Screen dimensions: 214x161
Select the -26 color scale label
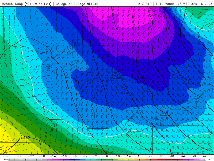click(x=20, y=156)
